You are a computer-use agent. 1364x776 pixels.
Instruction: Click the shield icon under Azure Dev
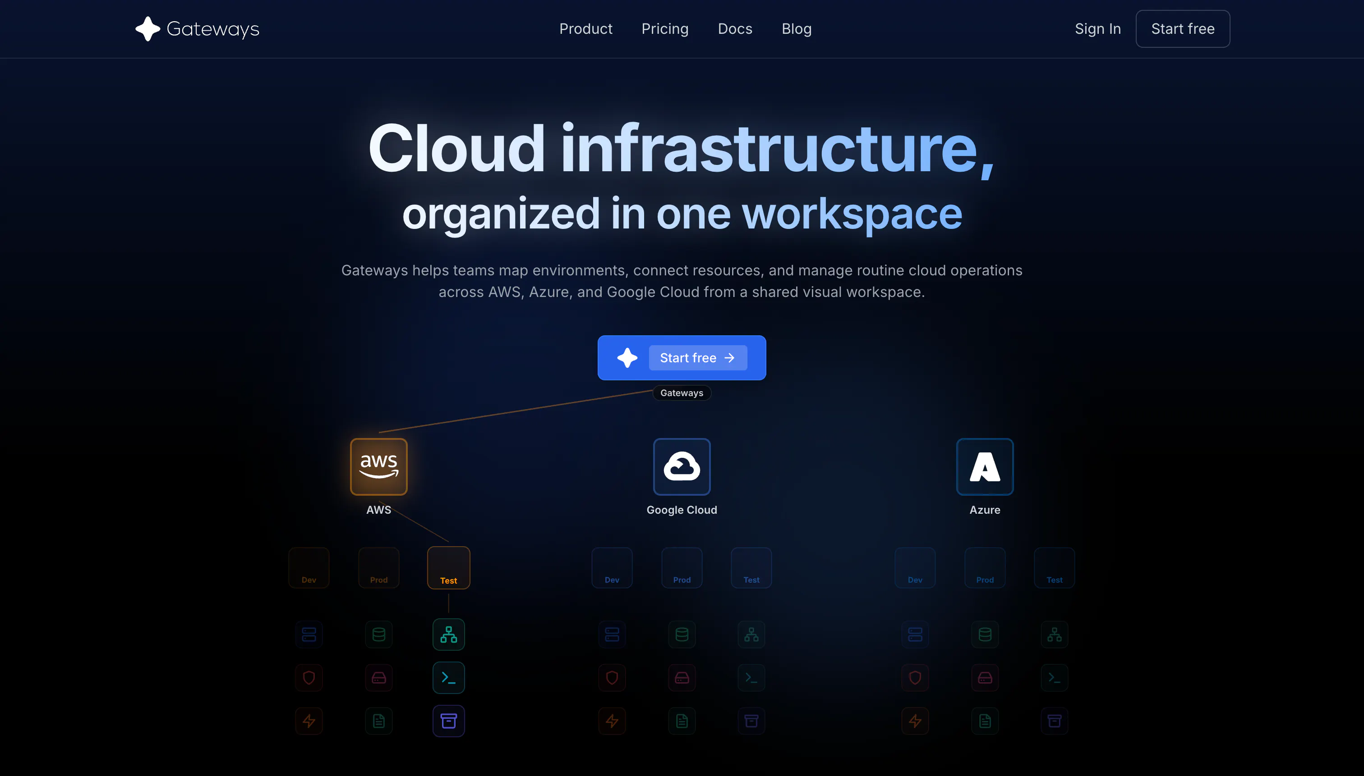pyautogui.click(x=915, y=677)
